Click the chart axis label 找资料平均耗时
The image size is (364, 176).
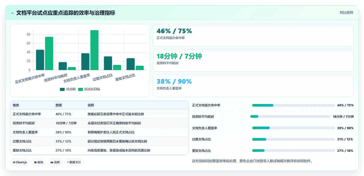tap(56, 78)
